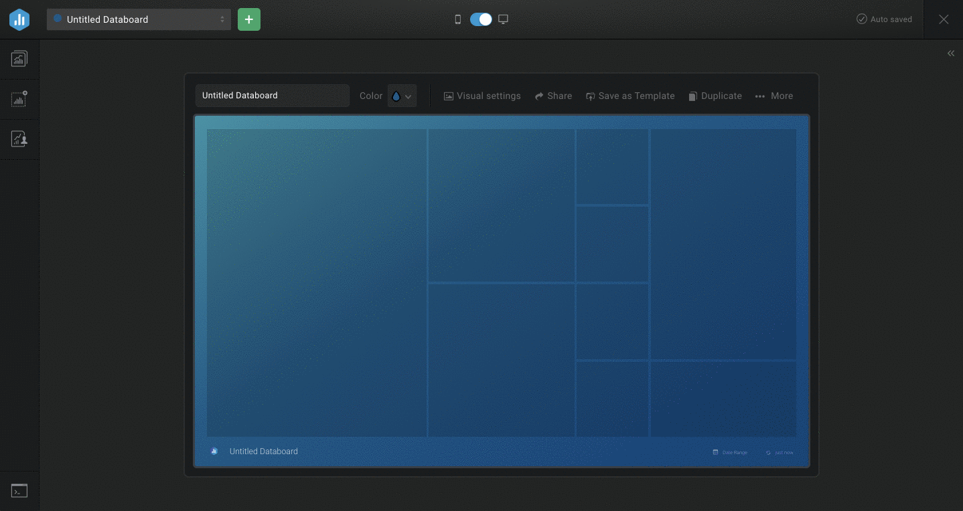
Task: Open the console icon at sidebar bottom
Action: 19,491
